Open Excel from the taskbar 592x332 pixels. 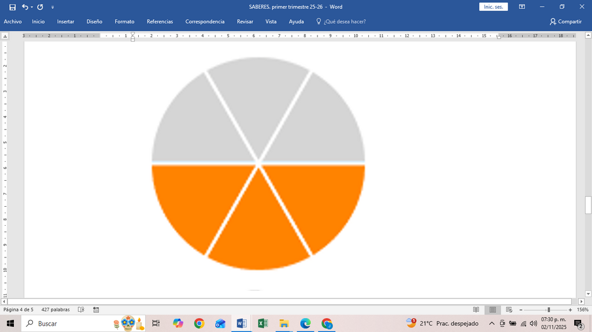(263, 323)
